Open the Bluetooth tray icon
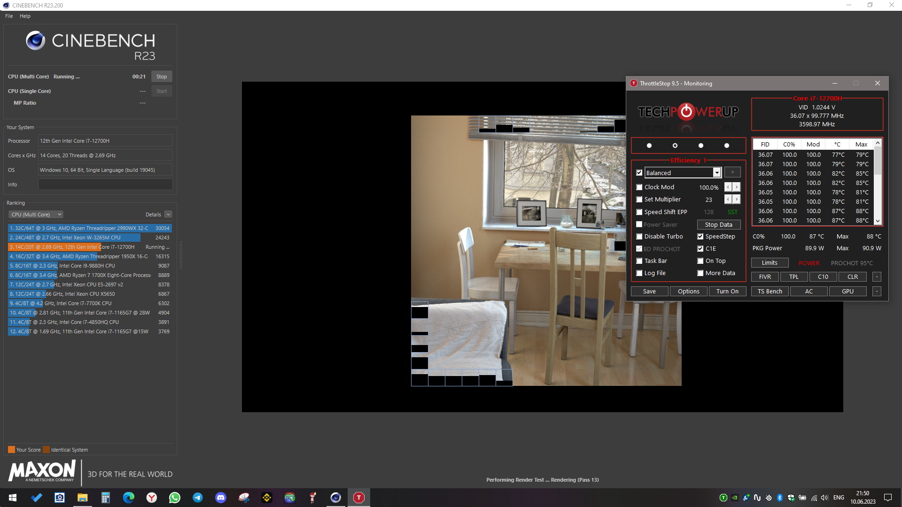 tap(779, 498)
